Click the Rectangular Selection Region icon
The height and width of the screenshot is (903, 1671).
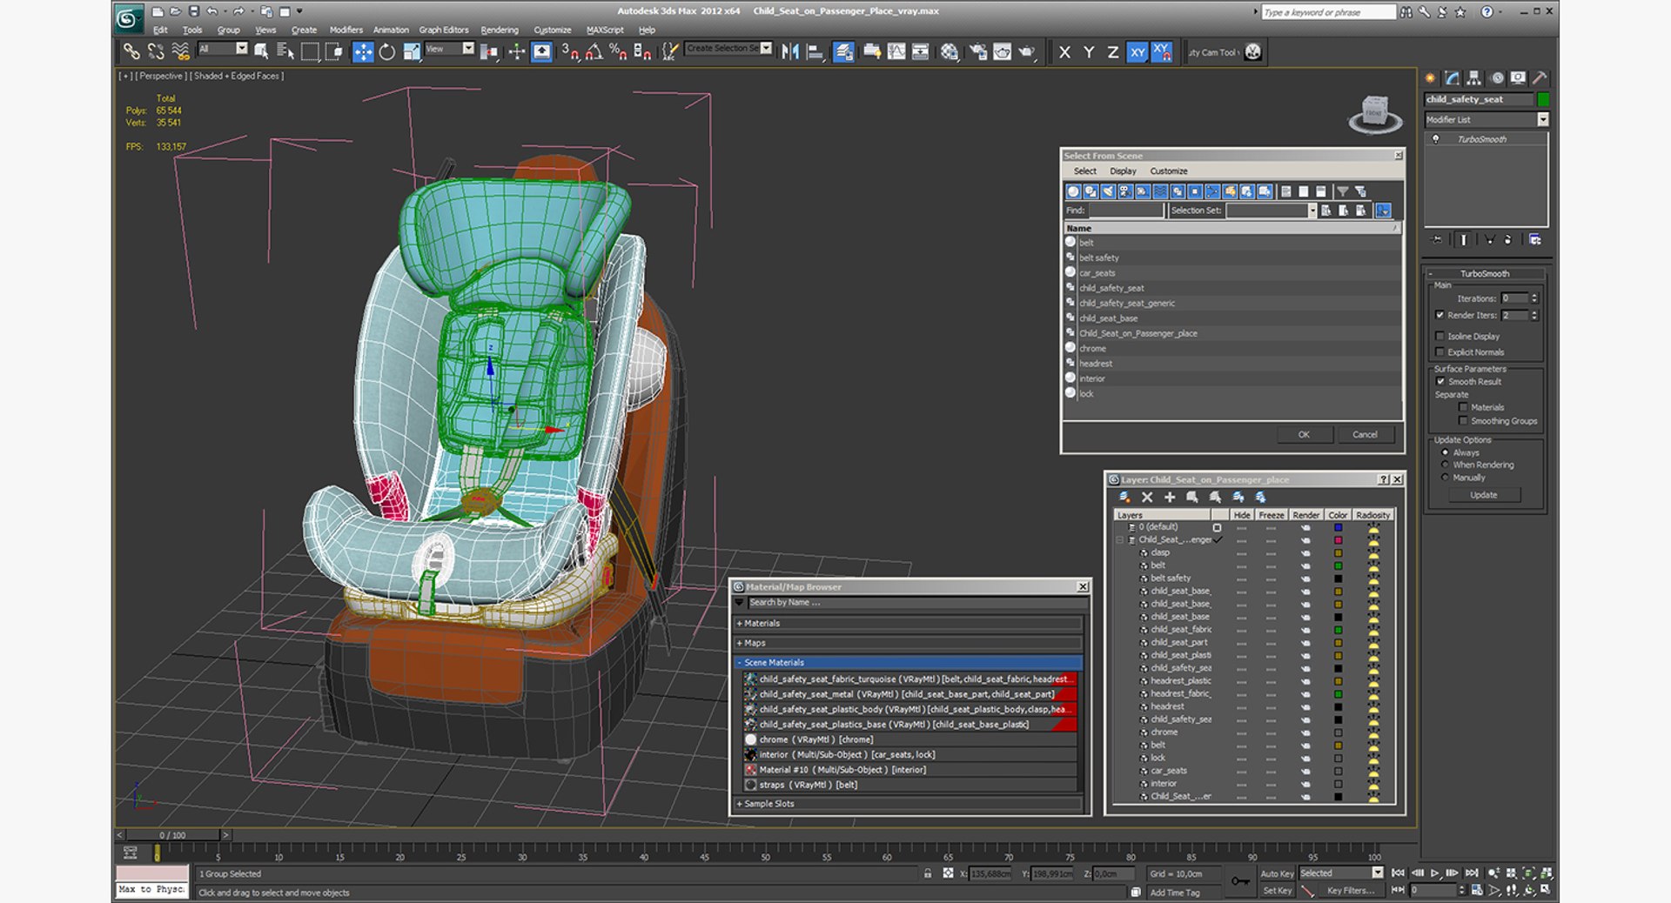[x=310, y=52]
